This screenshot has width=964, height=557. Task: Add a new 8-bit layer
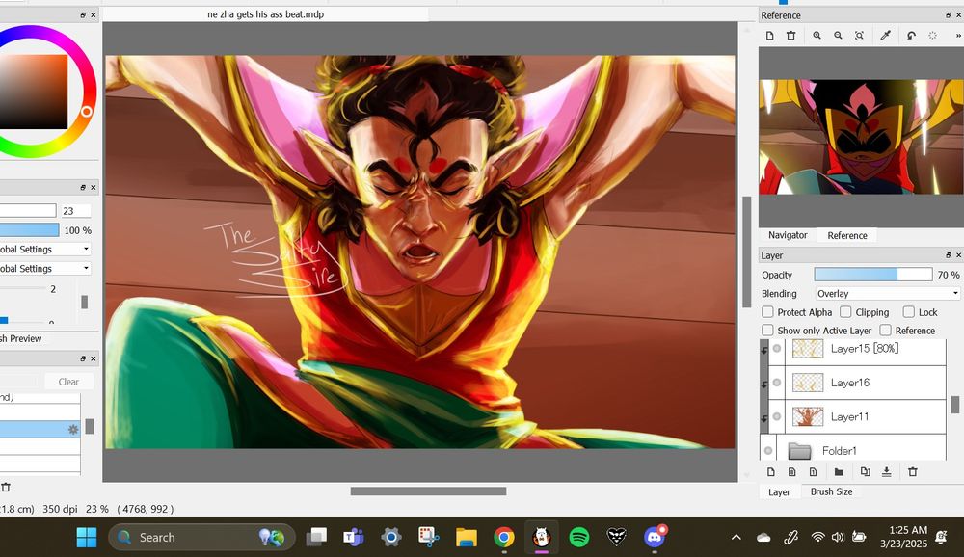(791, 472)
